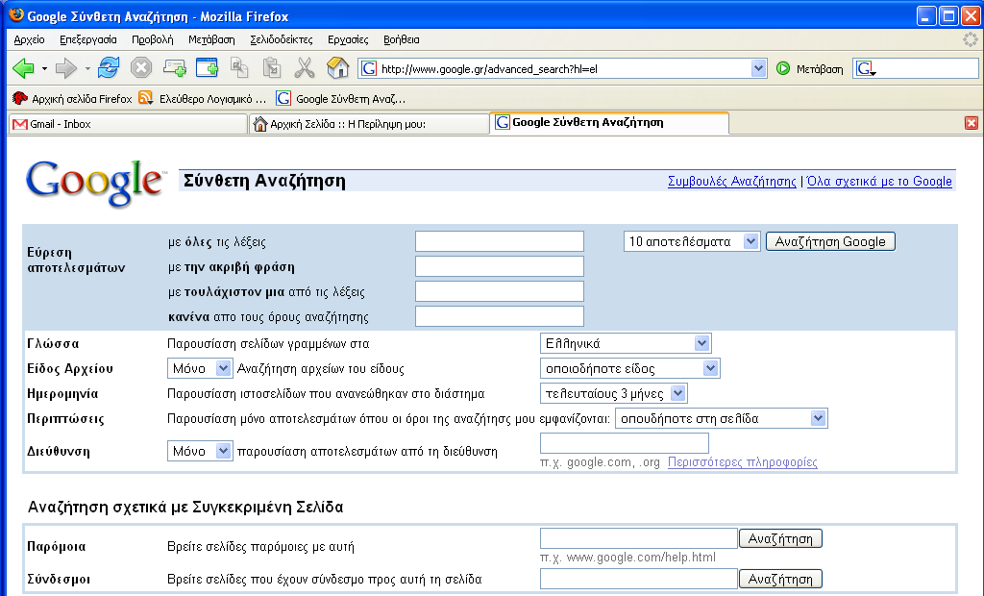Click the close tab red X icon
This screenshot has width=984, height=596.
click(x=971, y=123)
